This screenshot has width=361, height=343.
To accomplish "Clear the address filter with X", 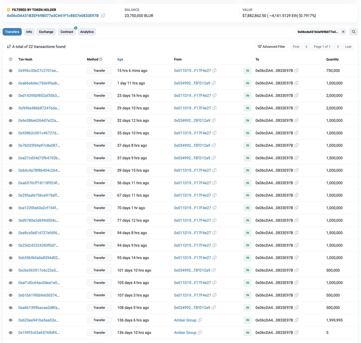I will (x=343, y=32).
